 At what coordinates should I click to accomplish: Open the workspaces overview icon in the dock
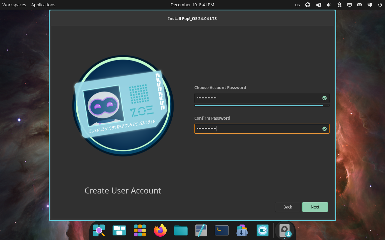tap(119, 230)
